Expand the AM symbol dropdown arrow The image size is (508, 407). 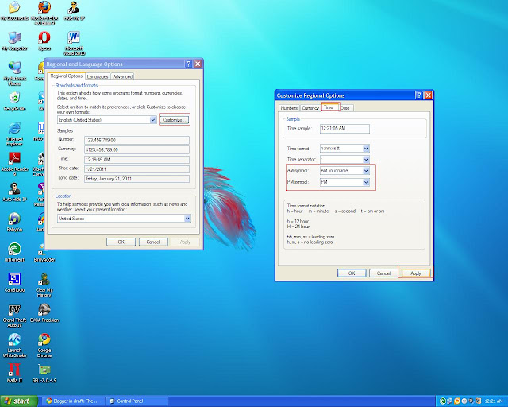click(x=366, y=170)
